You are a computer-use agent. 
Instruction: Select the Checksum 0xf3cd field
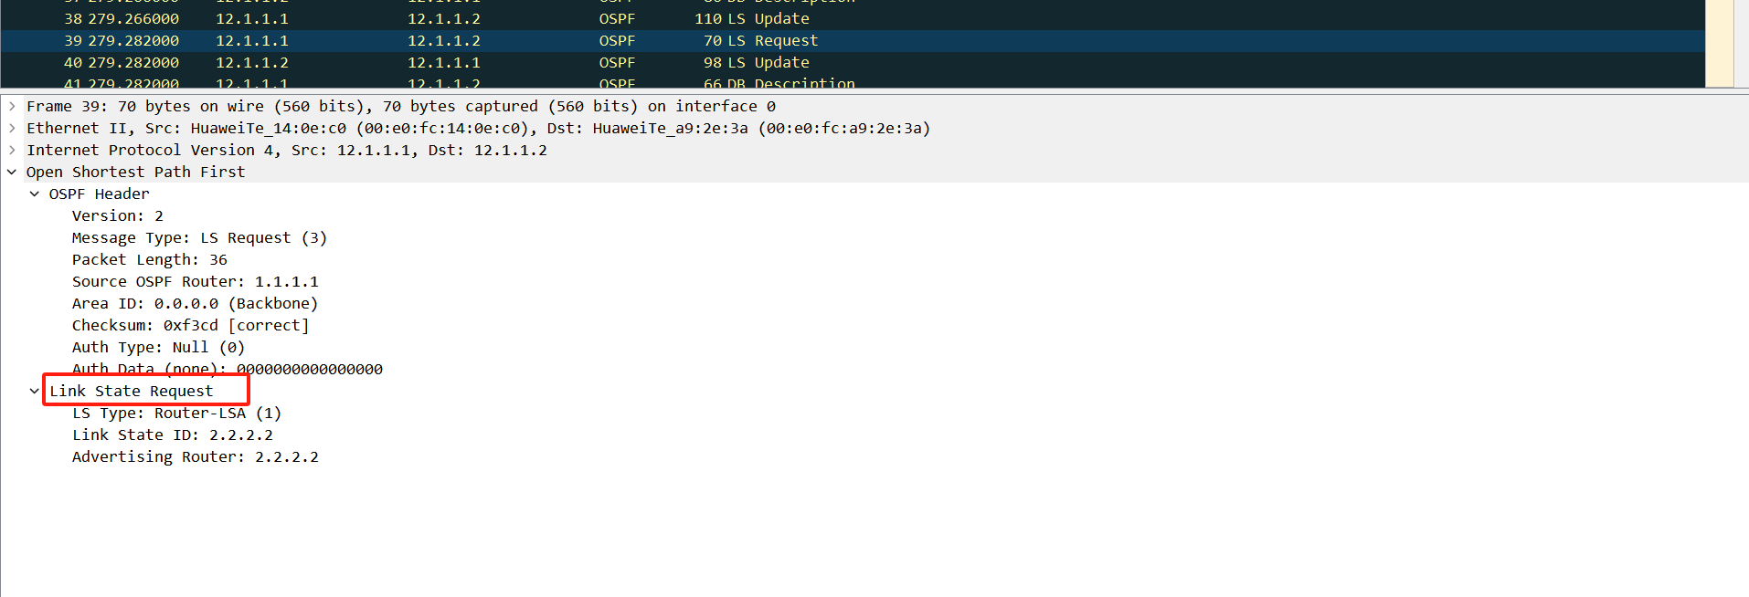pos(191,325)
